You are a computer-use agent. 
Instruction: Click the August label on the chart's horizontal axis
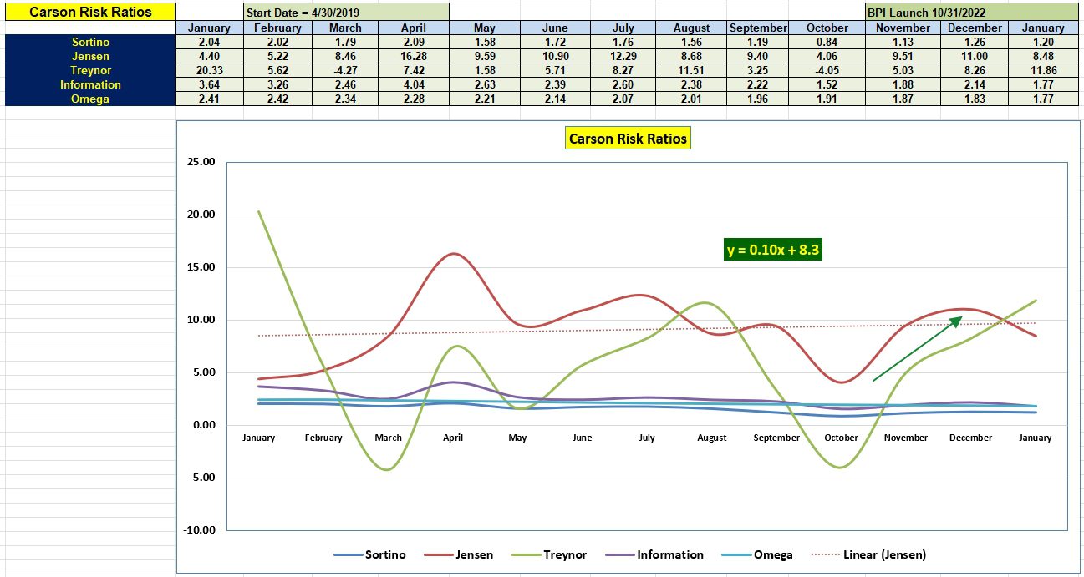[711, 438]
